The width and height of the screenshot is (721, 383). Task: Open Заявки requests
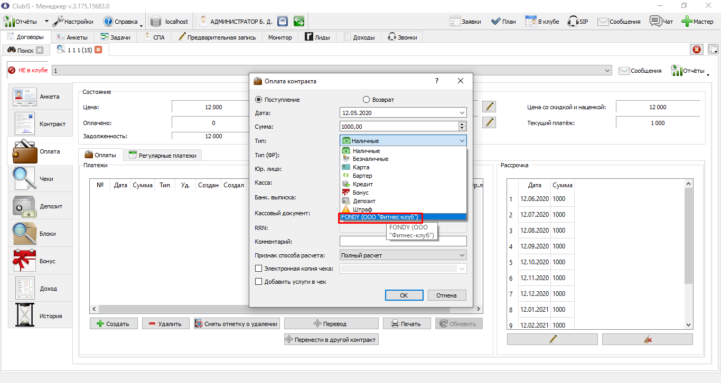(465, 22)
